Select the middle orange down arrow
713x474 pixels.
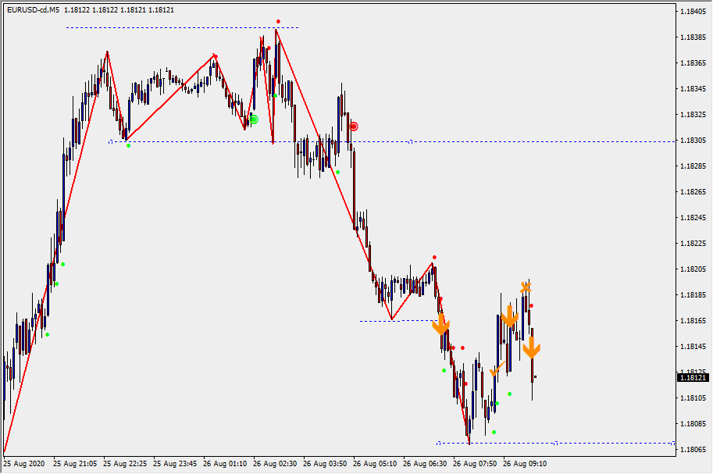pos(510,316)
